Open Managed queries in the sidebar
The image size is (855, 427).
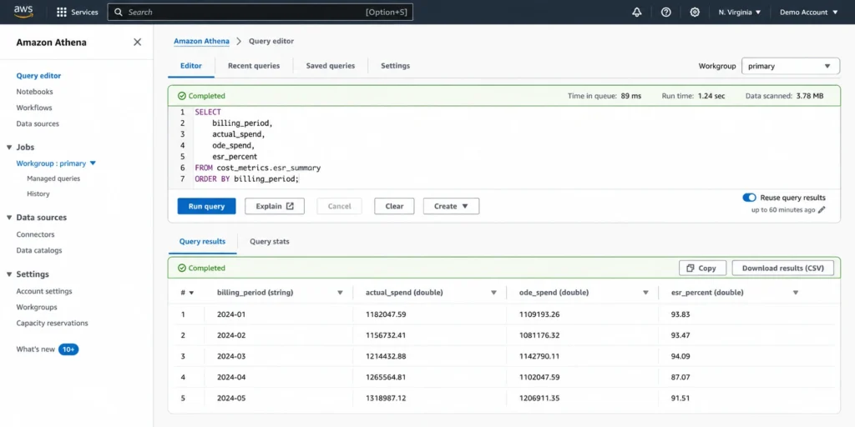pyautogui.click(x=53, y=178)
